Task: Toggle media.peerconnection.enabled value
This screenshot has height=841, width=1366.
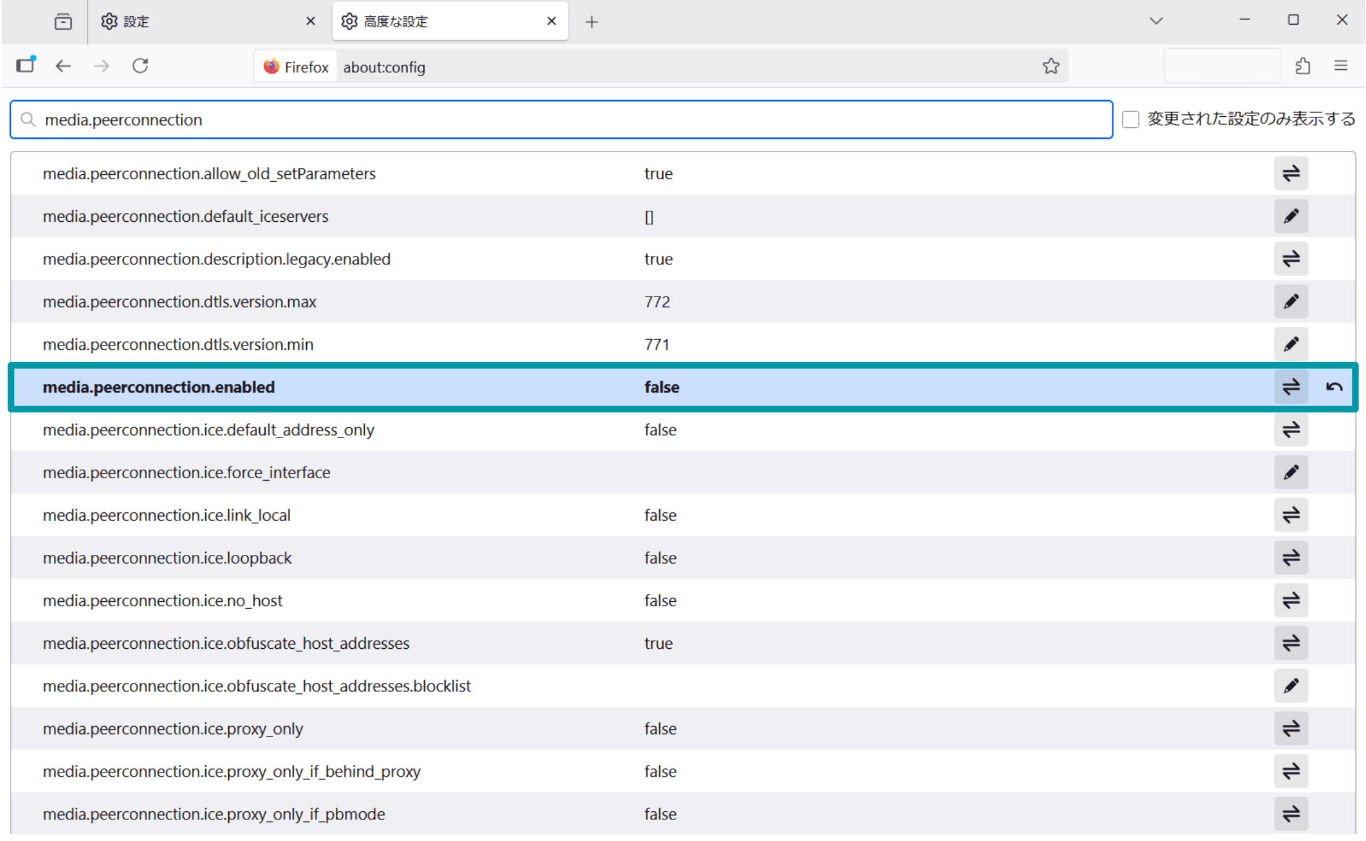Action: [x=1291, y=387]
